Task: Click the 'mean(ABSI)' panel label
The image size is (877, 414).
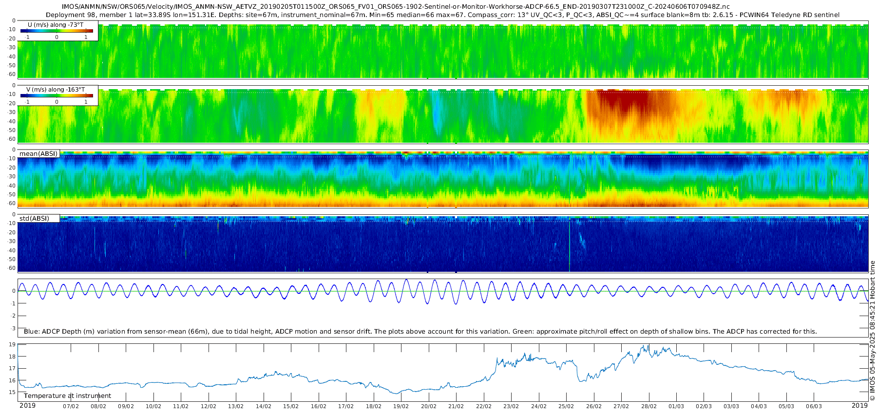Action: (38, 154)
